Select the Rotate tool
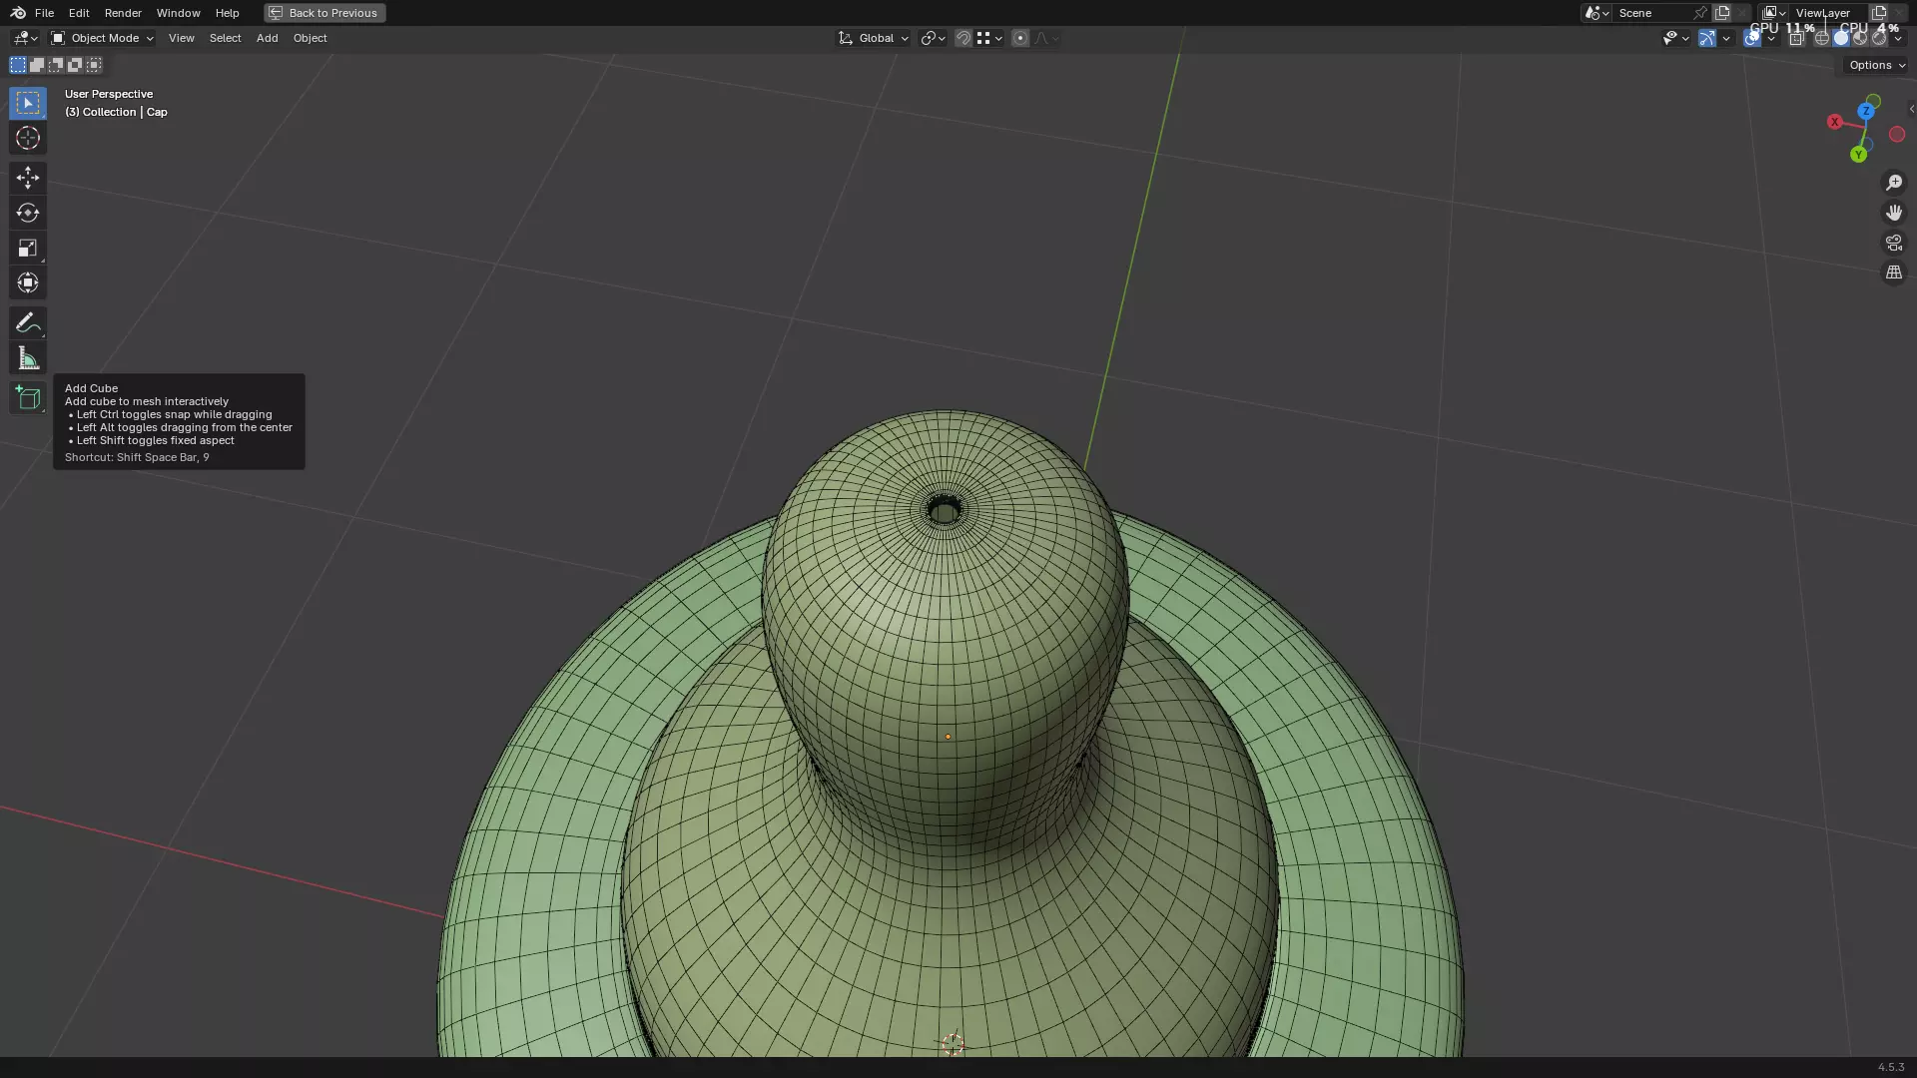 tap(27, 213)
